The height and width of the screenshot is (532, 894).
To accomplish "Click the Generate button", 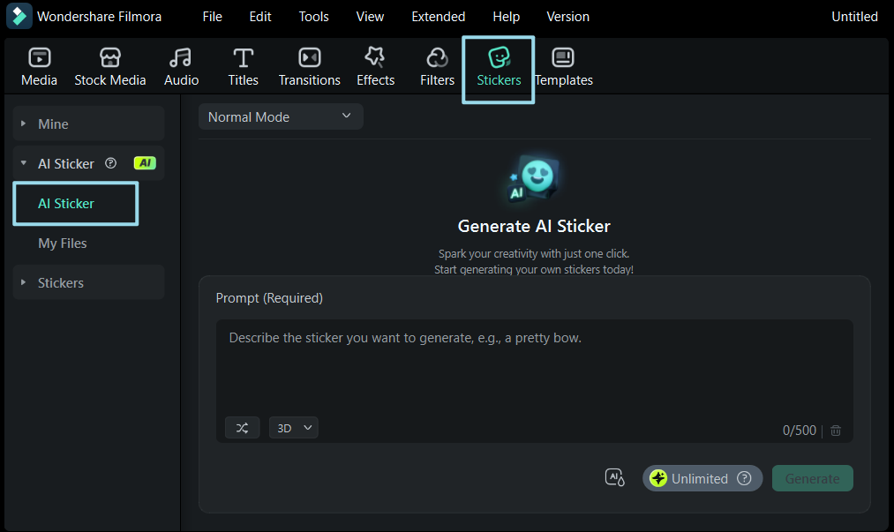I will coord(813,478).
